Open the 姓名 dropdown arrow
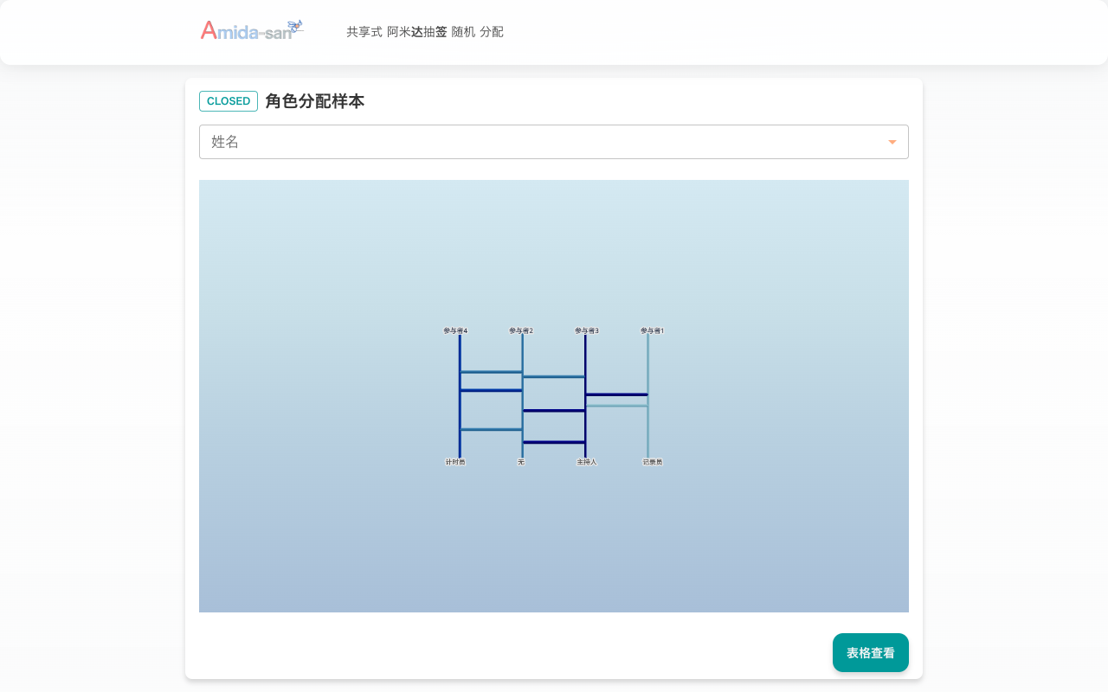 [892, 142]
